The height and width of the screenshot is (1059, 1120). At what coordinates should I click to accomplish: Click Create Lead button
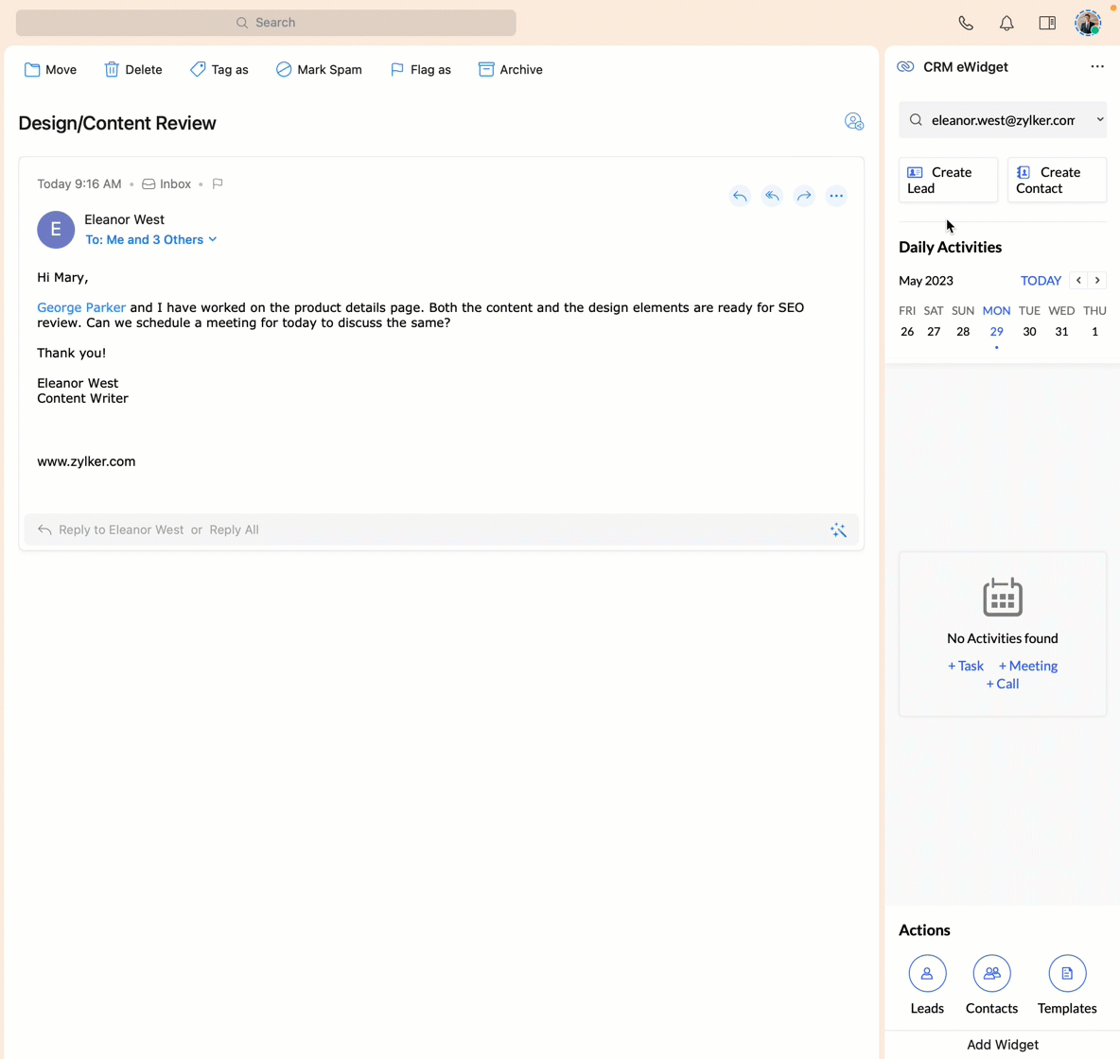click(x=948, y=180)
